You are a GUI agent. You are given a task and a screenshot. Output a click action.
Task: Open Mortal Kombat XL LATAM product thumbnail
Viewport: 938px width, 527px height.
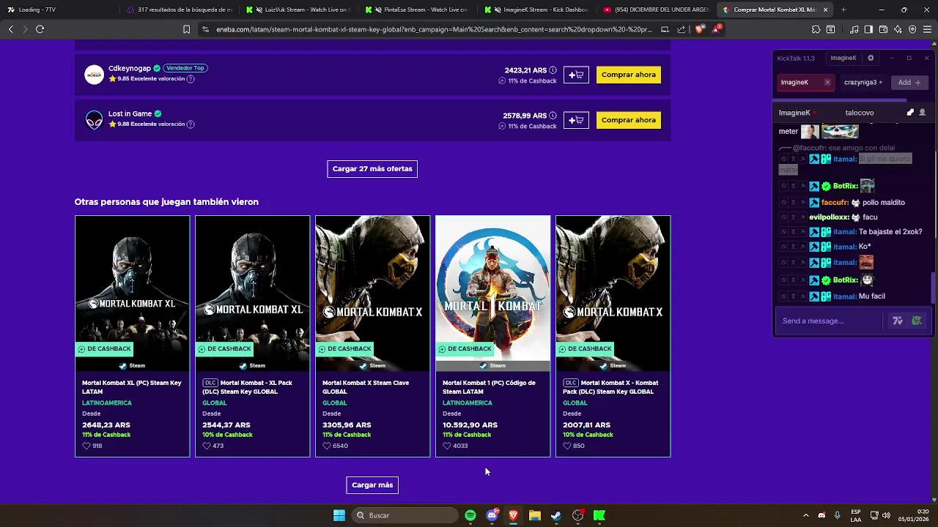[x=132, y=293]
